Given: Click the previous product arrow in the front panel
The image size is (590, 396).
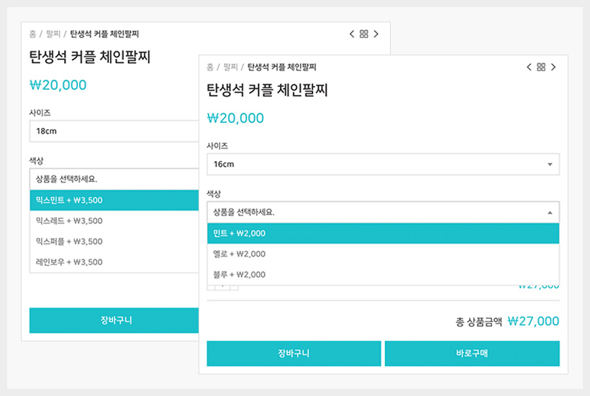Looking at the screenshot, I should pos(529,68).
